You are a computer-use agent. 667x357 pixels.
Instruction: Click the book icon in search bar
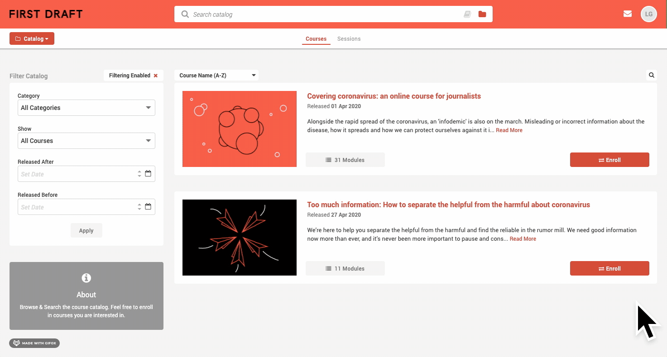click(x=467, y=14)
